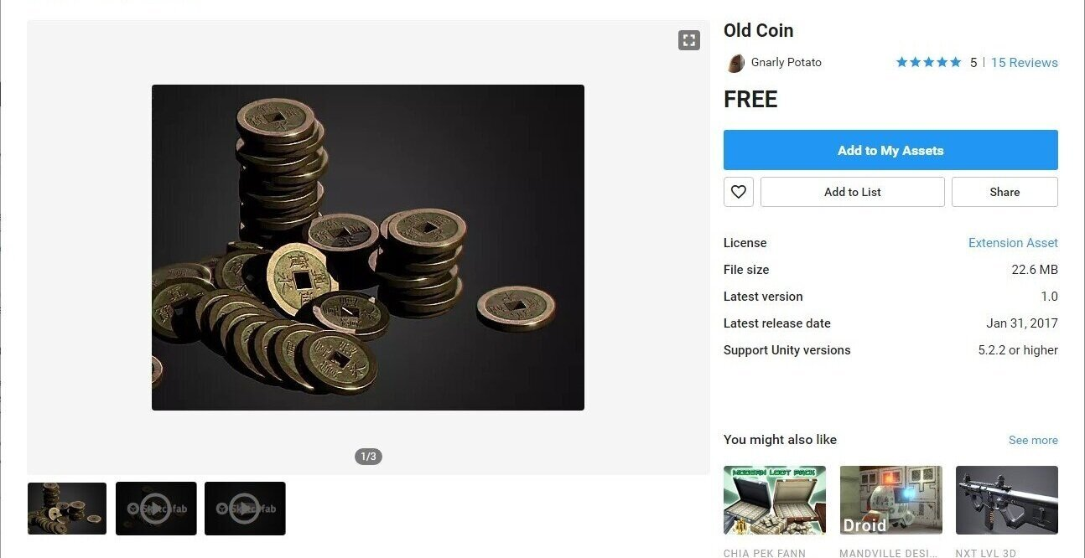Select the first coin image thumbnail

point(67,509)
